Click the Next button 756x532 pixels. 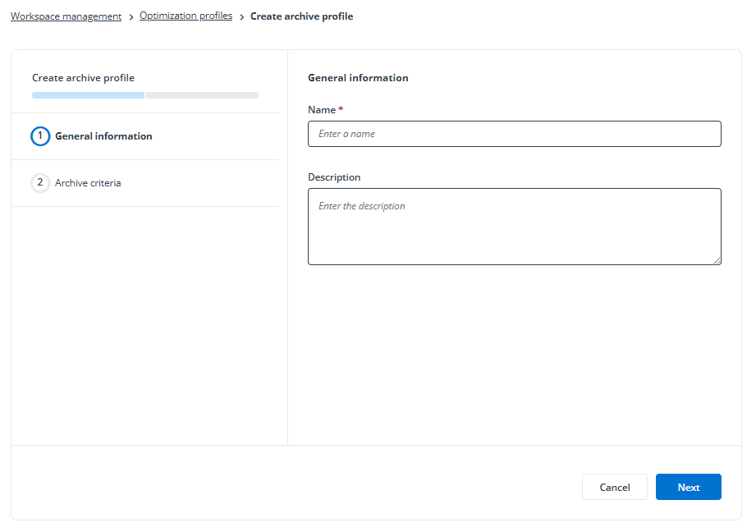coord(688,486)
